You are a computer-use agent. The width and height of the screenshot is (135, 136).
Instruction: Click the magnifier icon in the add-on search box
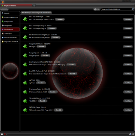(132, 9)
